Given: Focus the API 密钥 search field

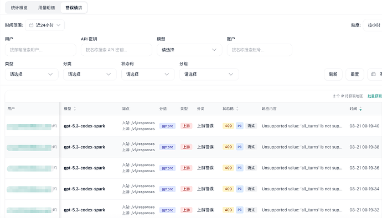Looking at the screenshot, I should tap(116, 50).
